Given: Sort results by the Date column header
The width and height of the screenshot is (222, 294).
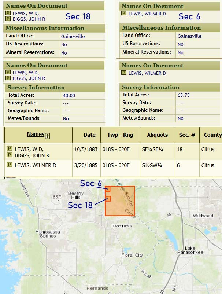Looking at the screenshot, I should [89, 135].
